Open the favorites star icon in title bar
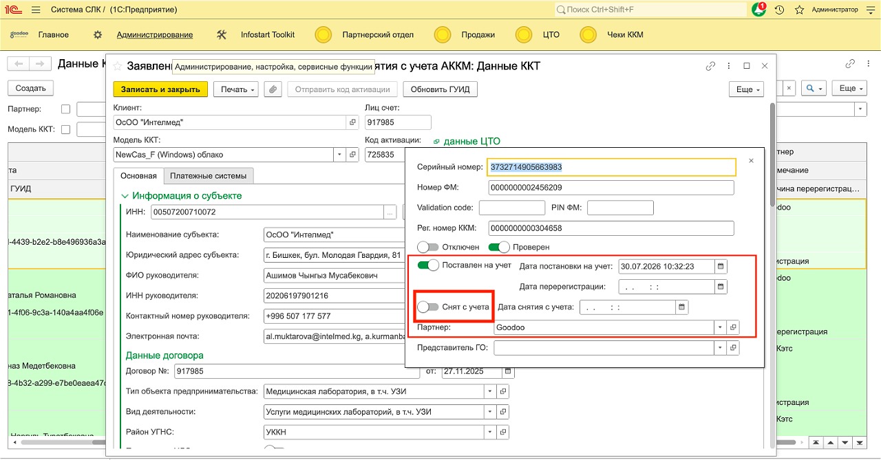This screenshot has width=881, height=460. (x=799, y=10)
